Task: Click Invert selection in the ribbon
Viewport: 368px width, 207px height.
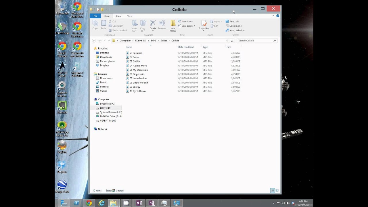Action: [235, 30]
